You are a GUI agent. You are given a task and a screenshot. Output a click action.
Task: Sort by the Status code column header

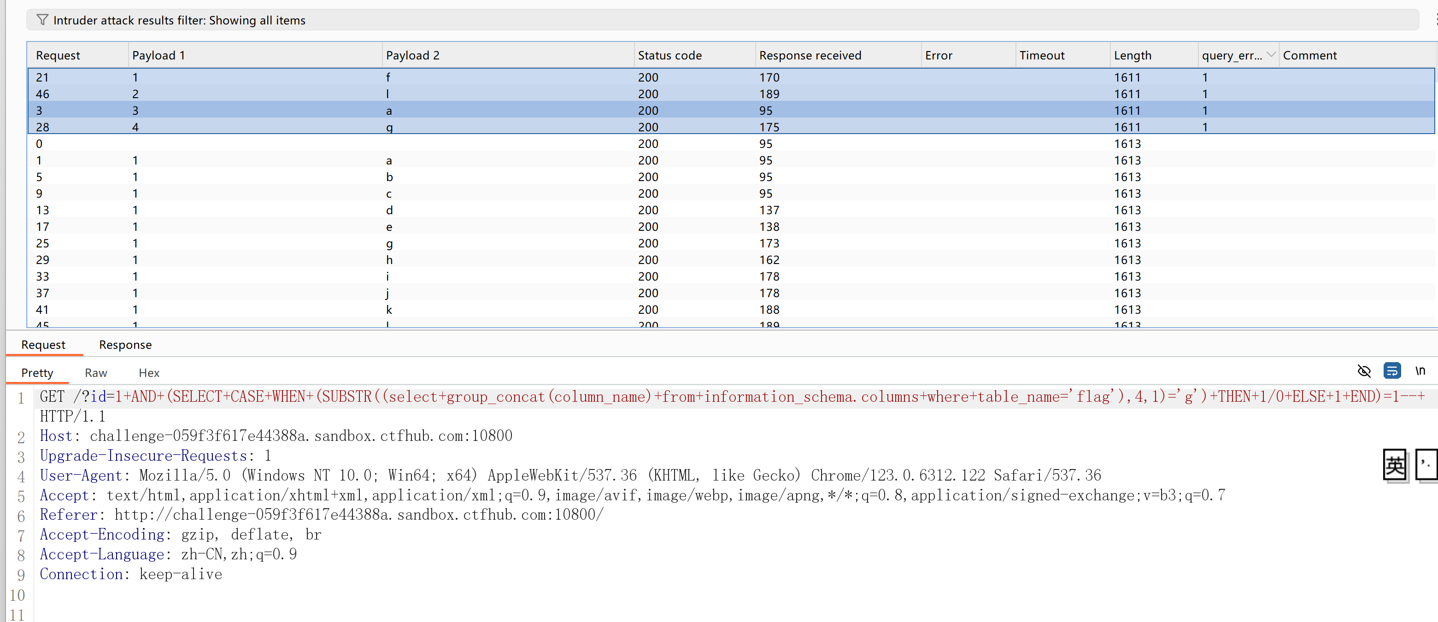pyautogui.click(x=695, y=55)
